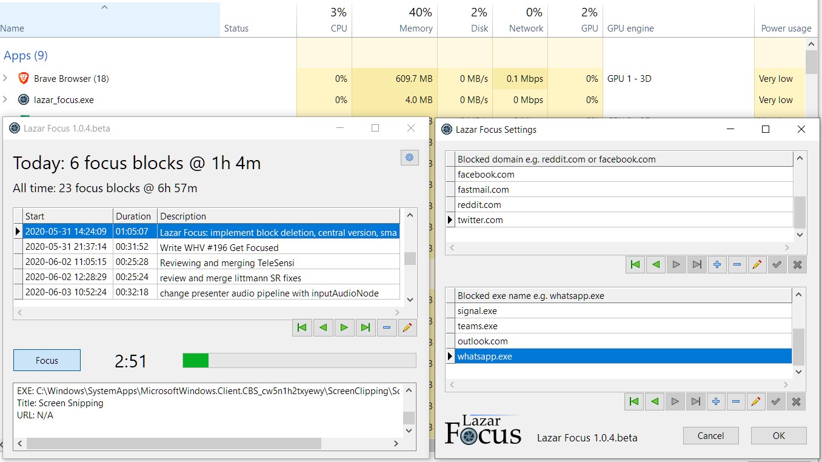
Task: Remove blocked exe with minus icon
Action: [736, 401]
